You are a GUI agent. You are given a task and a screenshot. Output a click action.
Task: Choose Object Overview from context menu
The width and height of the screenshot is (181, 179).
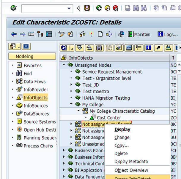click(131, 170)
